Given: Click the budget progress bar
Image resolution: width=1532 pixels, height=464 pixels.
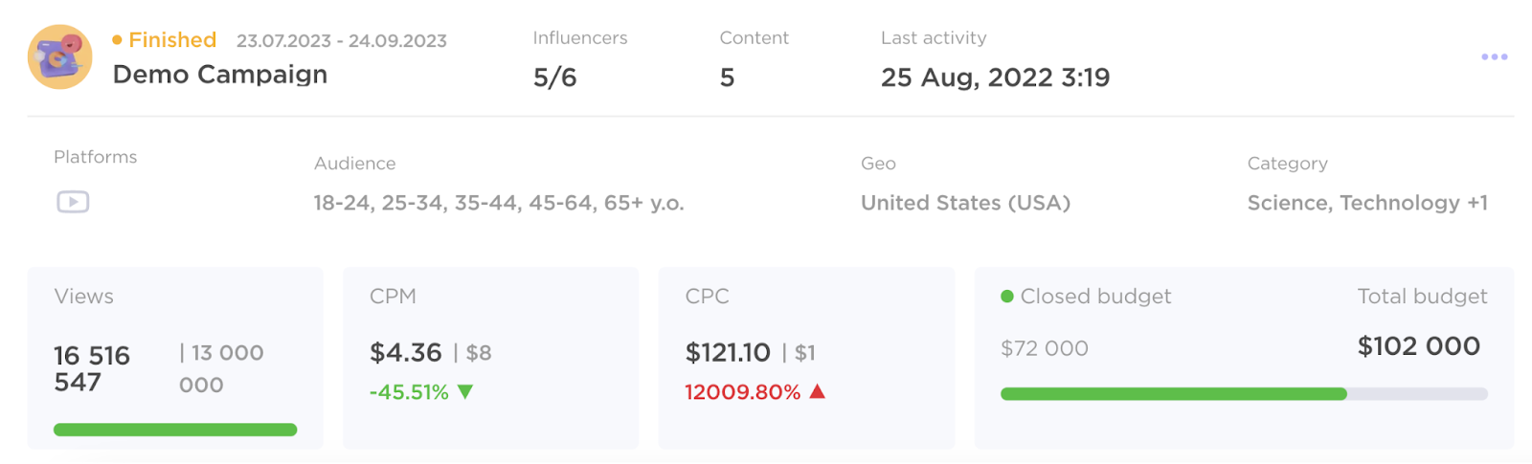Looking at the screenshot, I should pyautogui.click(x=1243, y=394).
